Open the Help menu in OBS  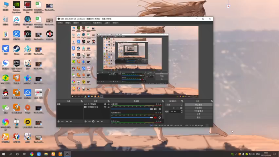coord(115,23)
